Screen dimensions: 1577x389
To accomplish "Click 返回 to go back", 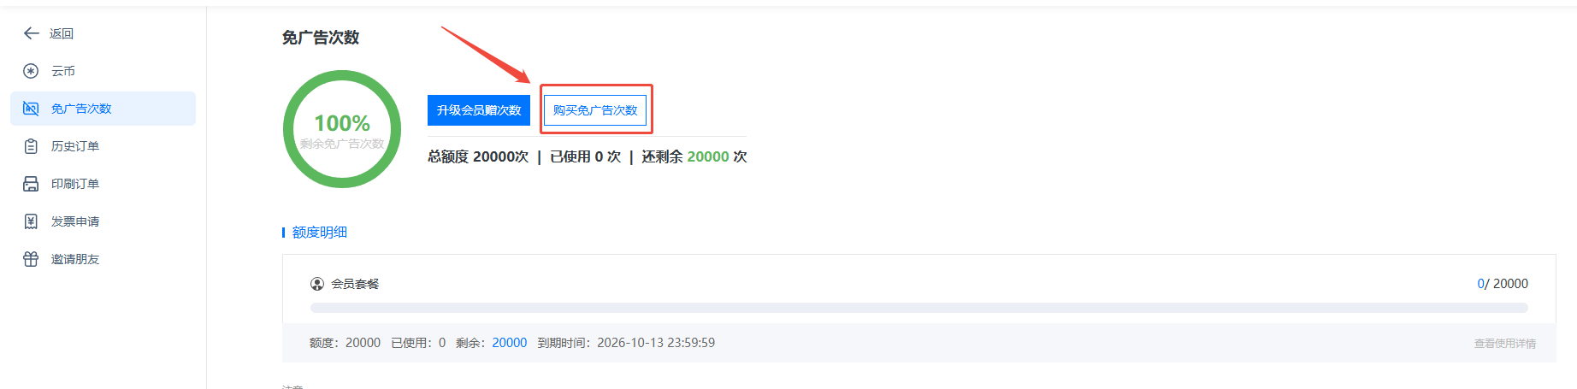I will 61,33.
